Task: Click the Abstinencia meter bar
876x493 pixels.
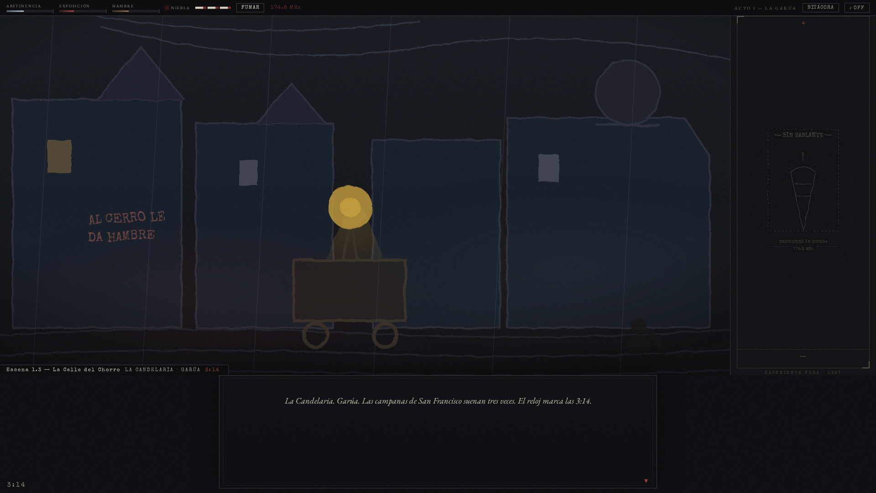Action: [x=30, y=11]
